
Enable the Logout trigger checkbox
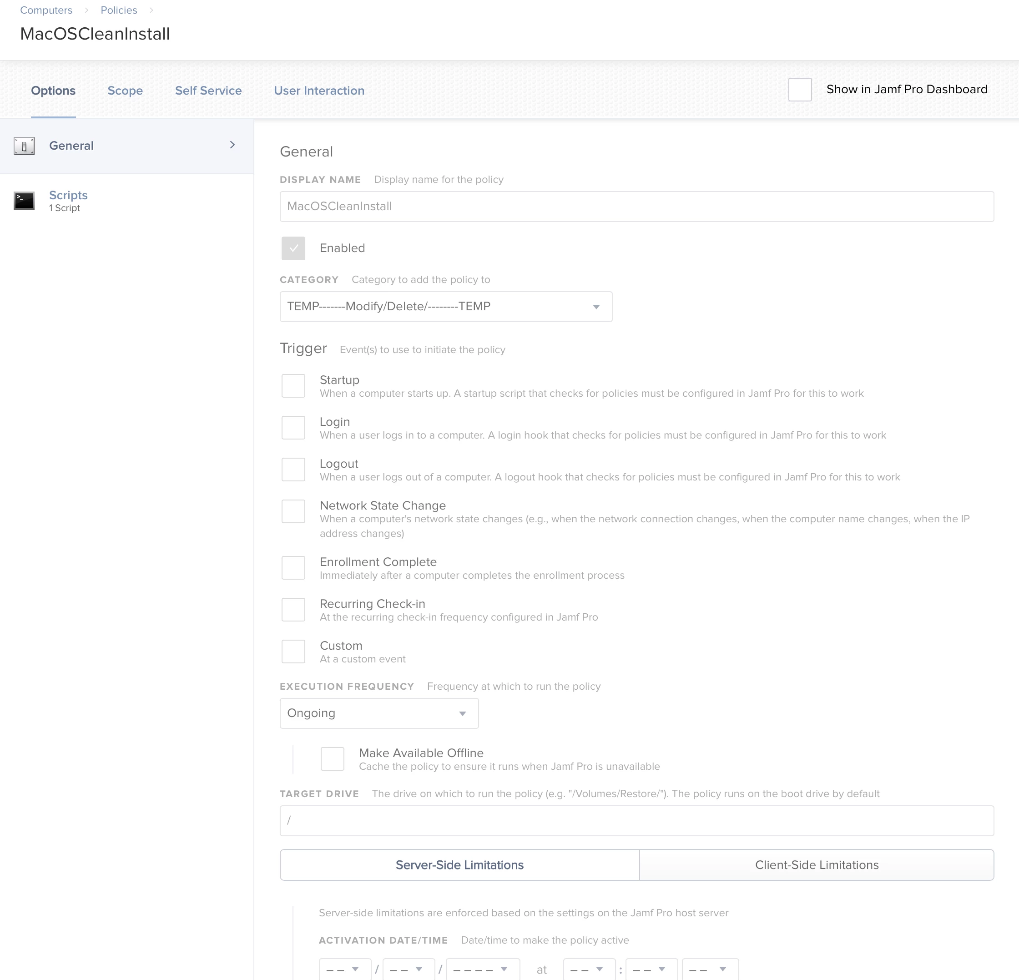pyautogui.click(x=293, y=470)
